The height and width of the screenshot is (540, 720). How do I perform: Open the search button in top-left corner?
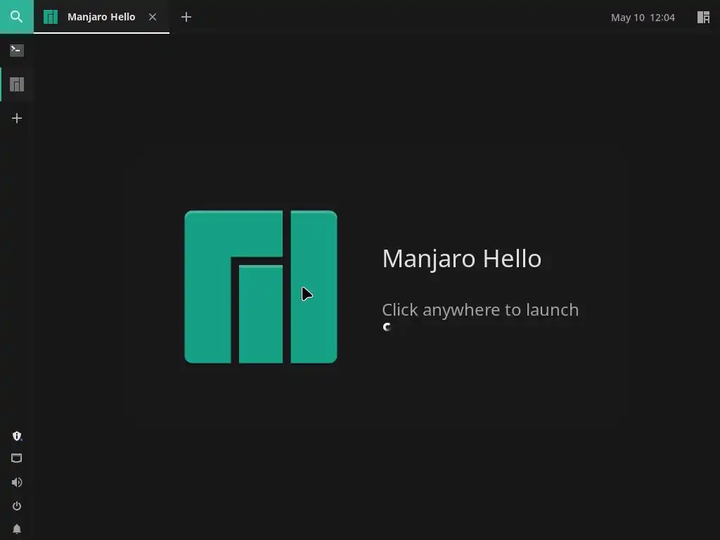click(17, 17)
